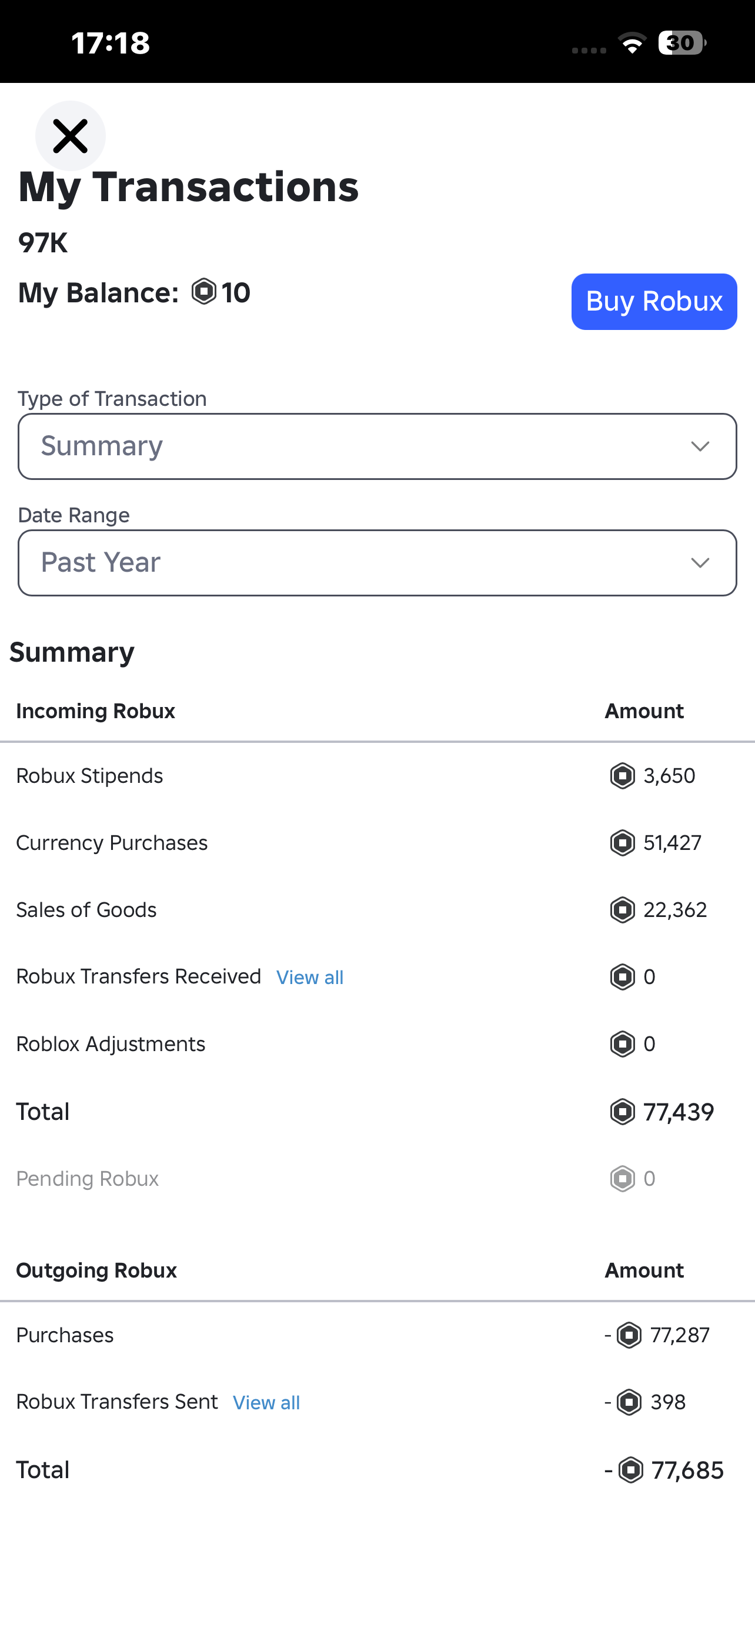View all Robux Transfers Received

310,978
